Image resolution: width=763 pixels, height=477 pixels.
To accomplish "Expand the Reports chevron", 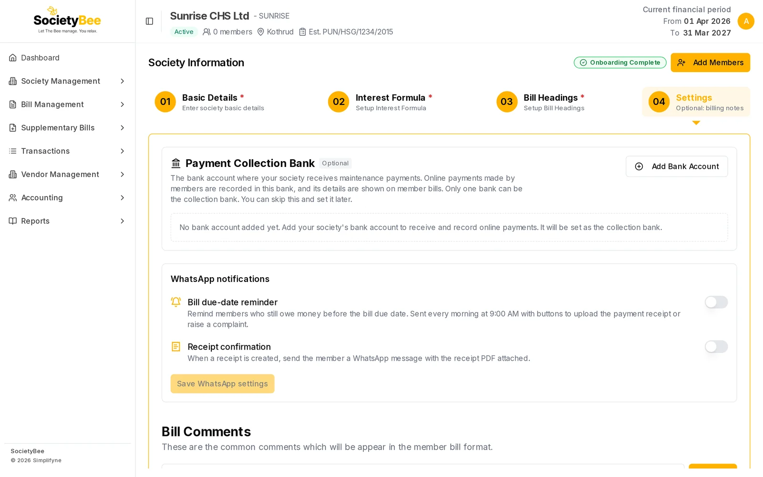I will tap(122, 221).
